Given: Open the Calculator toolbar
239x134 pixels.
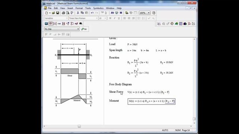Looking at the screenshot, I should 46,24.
